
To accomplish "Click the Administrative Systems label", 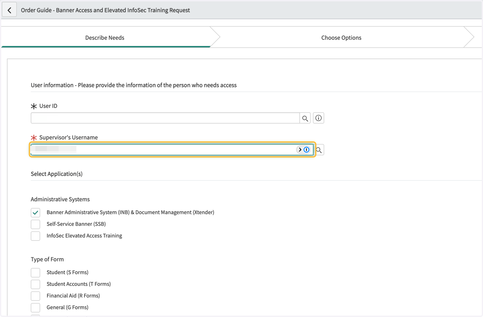I will tap(60, 199).
